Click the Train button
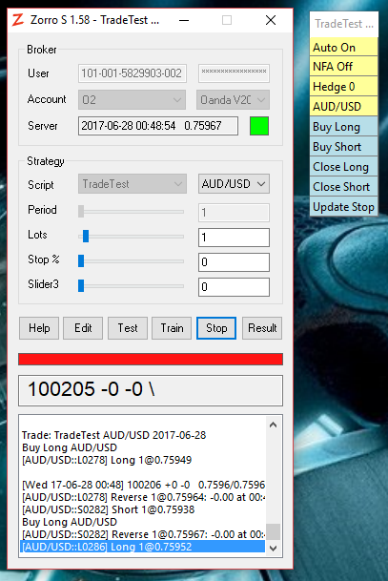 (172, 328)
